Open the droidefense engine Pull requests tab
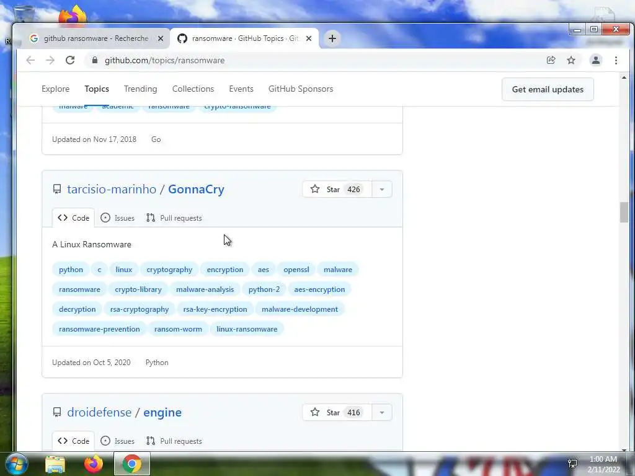 tap(174, 441)
